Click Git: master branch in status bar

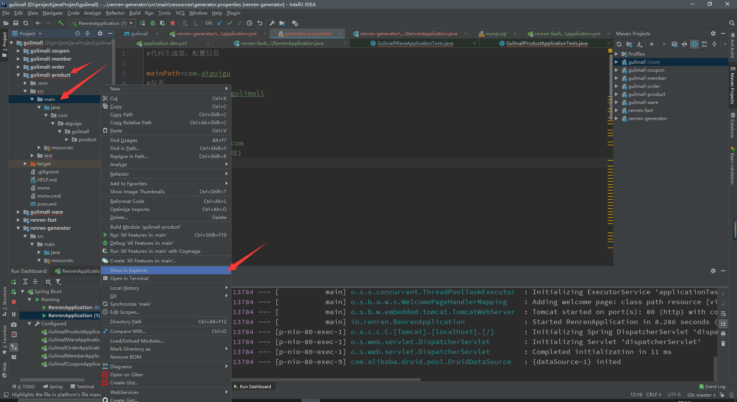701,394
